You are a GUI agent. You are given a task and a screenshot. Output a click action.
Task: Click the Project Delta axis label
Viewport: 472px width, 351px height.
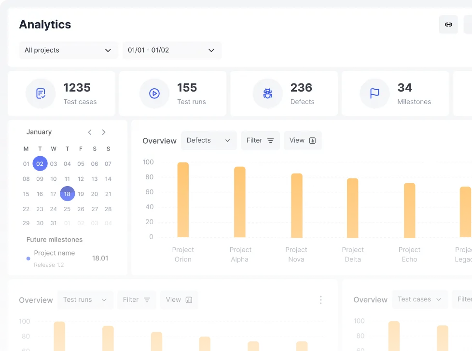pyautogui.click(x=353, y=255)
